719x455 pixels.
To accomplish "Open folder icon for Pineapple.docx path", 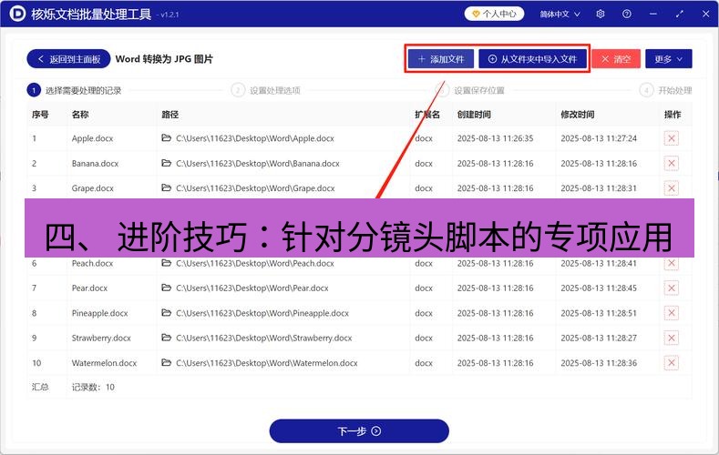I will (x=167, y=313).
